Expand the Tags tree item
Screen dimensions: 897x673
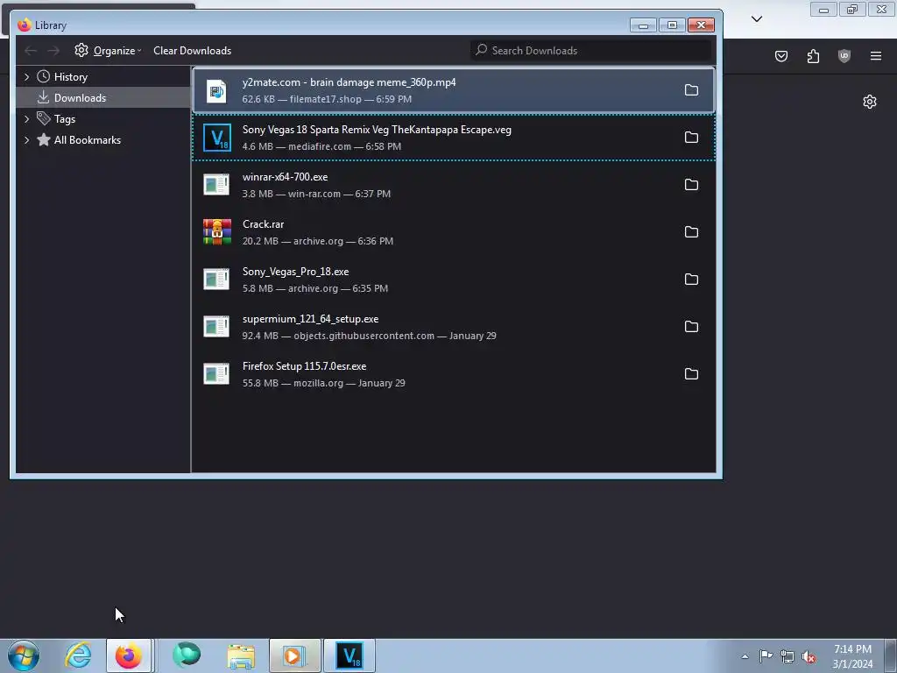point(26,119)
